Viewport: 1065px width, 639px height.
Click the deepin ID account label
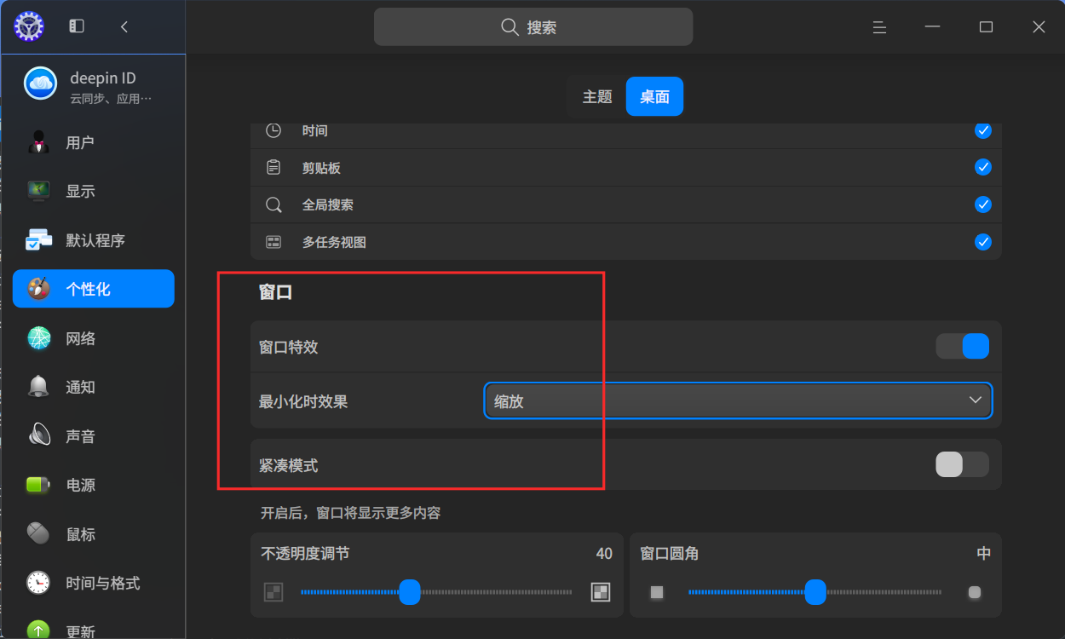pos(103,78)
